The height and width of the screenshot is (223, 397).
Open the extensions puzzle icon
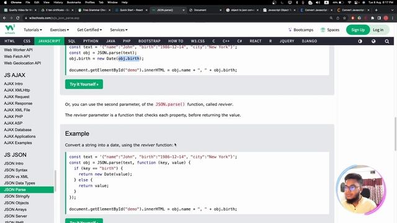(372, 18)
